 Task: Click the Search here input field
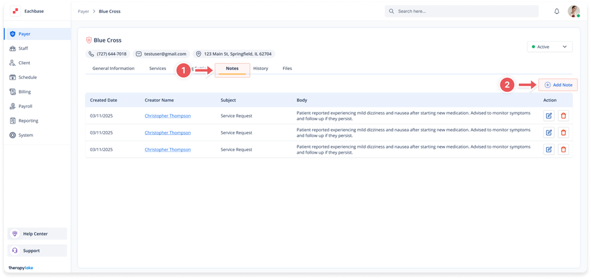[x=461, y=12]
